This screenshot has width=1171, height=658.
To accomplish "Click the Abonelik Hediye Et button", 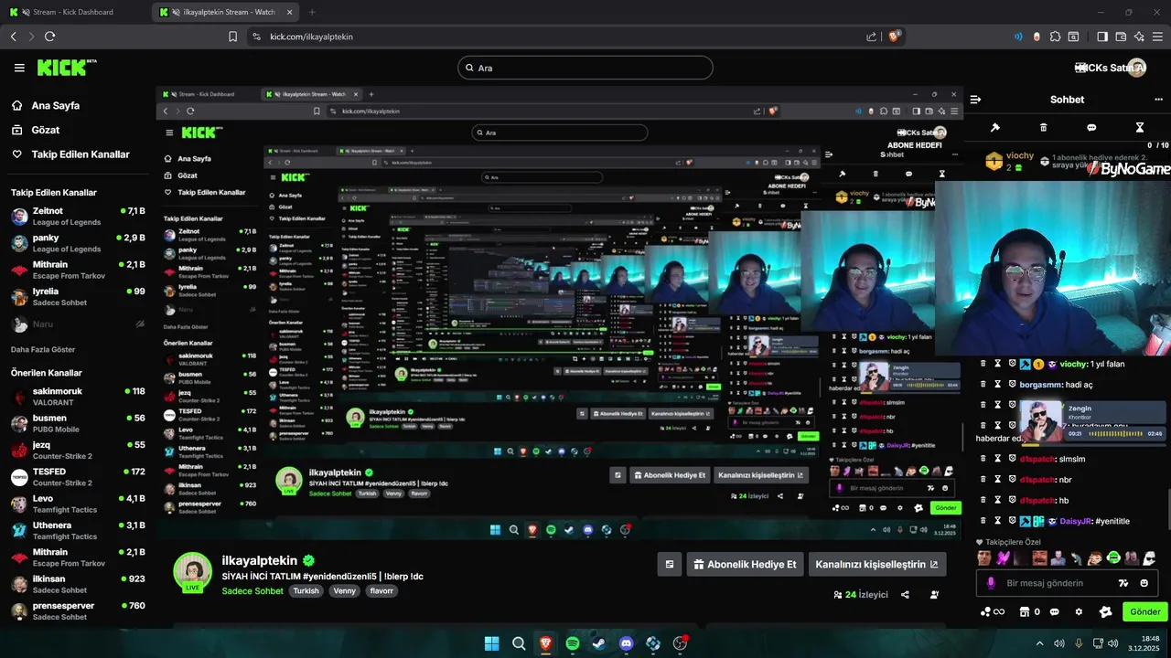I will pos(745,564).
